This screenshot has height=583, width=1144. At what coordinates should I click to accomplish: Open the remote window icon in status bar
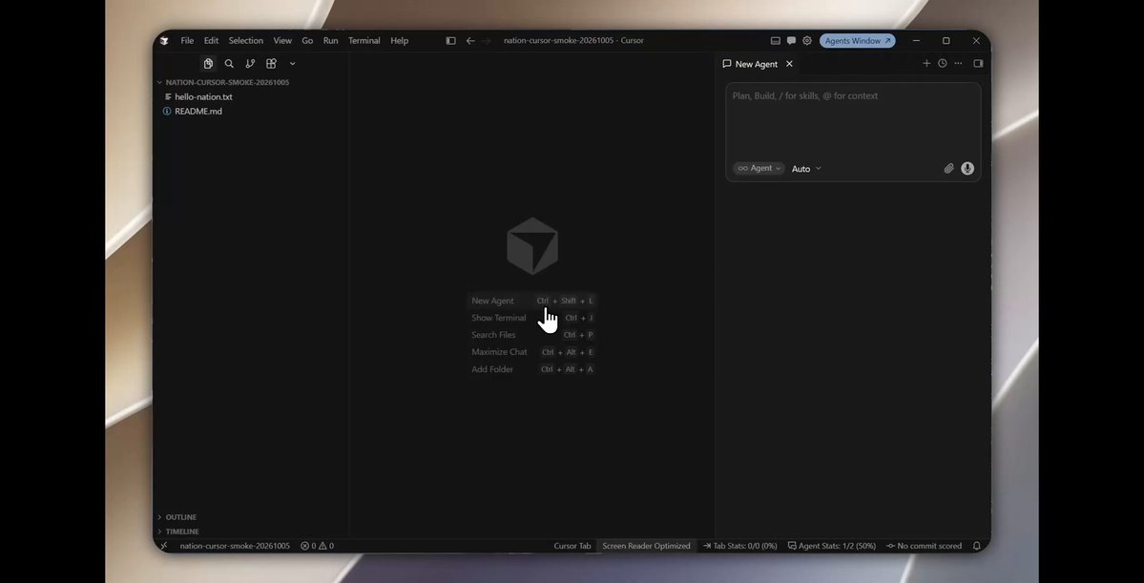point(164,546)
